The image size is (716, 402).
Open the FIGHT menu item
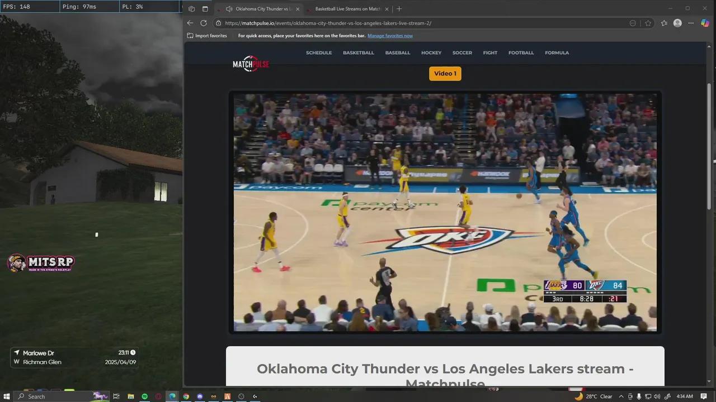(x=490, y=53)
